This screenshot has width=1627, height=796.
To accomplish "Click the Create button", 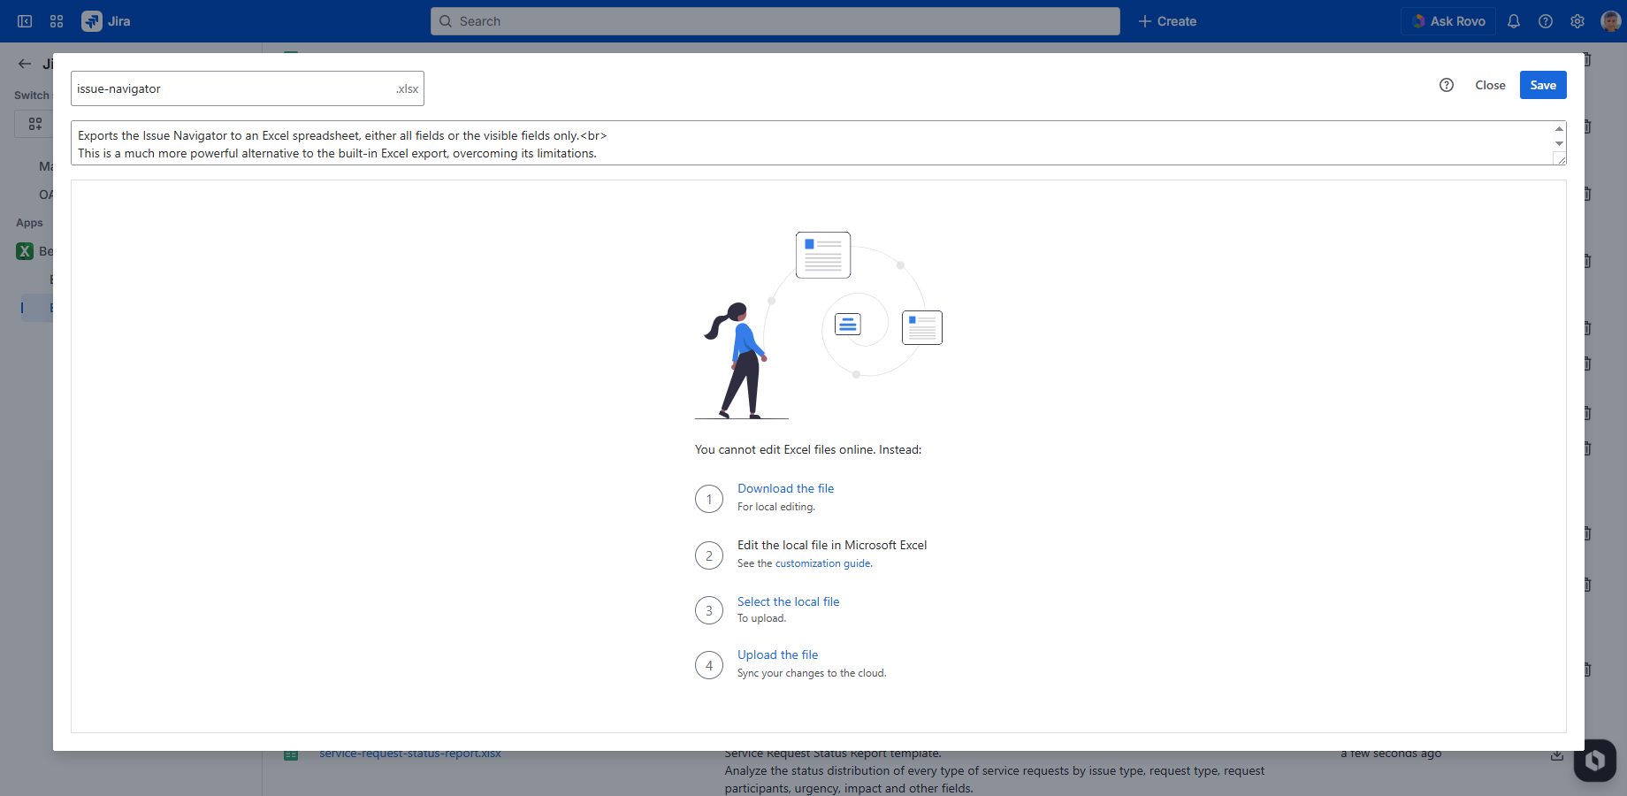I will point(1167,21).
